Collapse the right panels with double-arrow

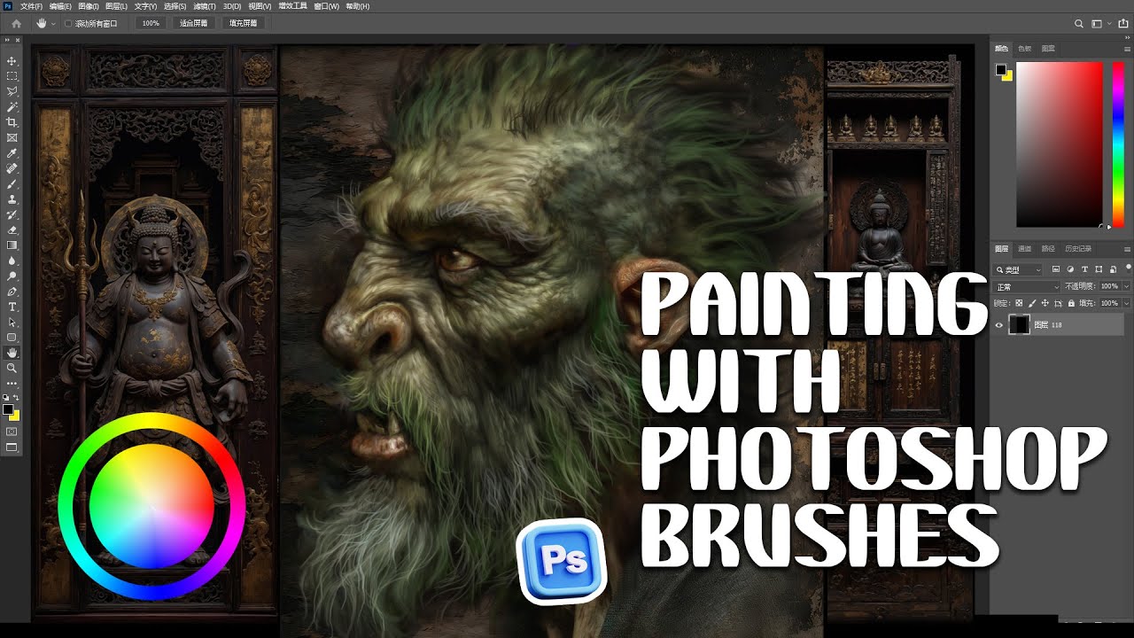(x=1126, y=39)
